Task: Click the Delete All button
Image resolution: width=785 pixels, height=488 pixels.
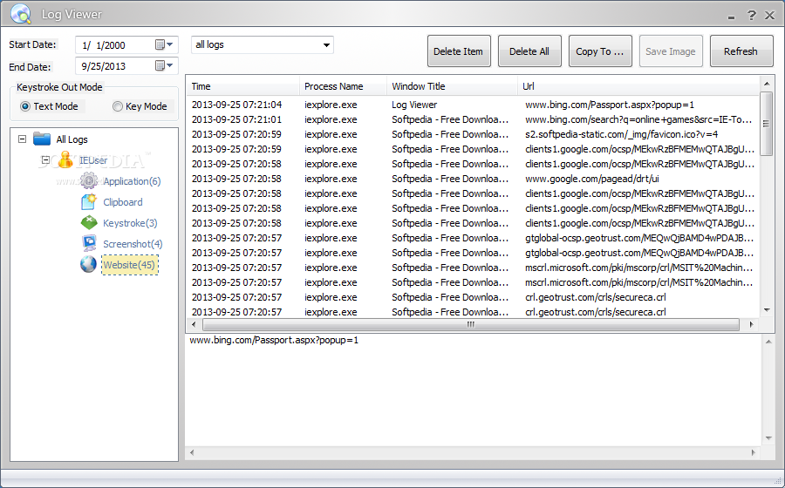Action: coord(529,51)
